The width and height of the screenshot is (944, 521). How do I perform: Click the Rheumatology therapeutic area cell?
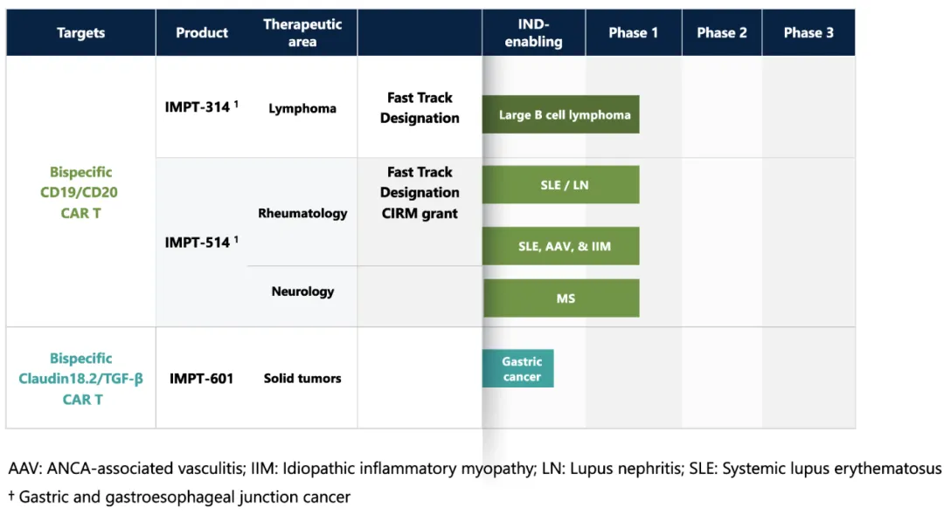[x=302, y=213]
